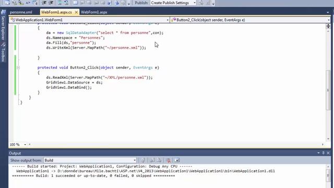Click the GridView1.DataSource = ds line
The height and width of the screenshot is (188, 334).
tap(74, 83)
